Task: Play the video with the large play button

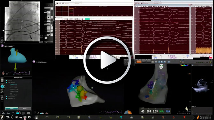Action: pos(107,60)
